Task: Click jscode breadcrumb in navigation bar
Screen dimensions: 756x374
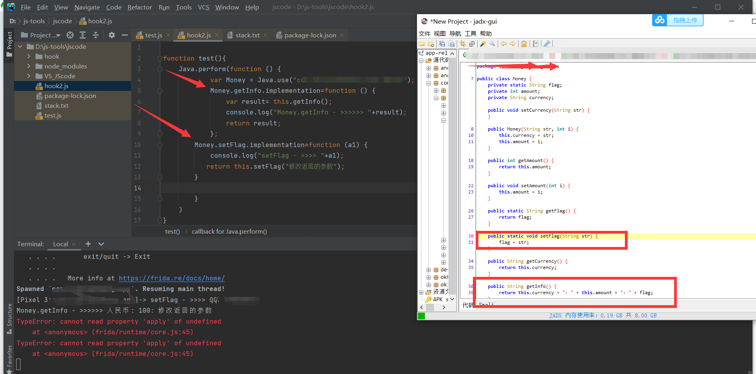Action: click(62, 21)
